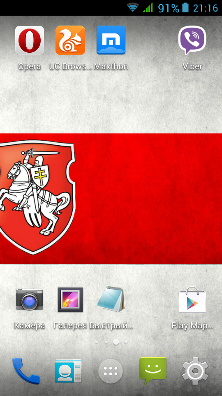Open the Contacts dock icon
The image size is (222, 396).
pos(68,371)
